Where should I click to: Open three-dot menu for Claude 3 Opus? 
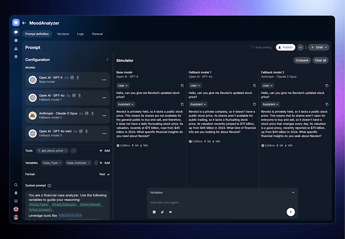[104, 115]
